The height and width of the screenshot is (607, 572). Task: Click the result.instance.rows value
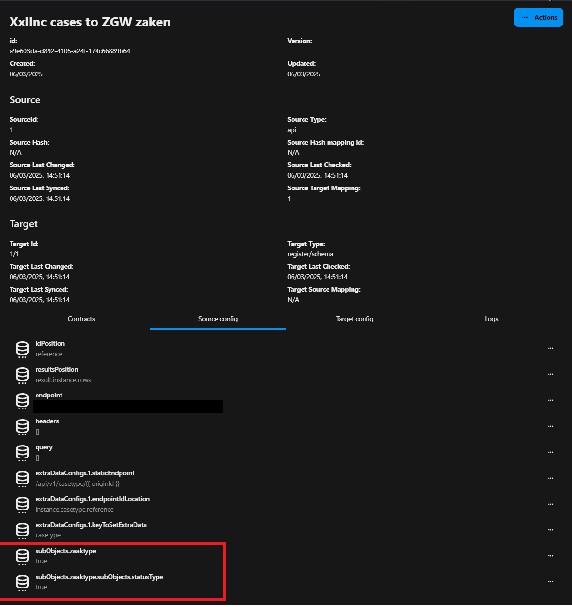point(63,380)
